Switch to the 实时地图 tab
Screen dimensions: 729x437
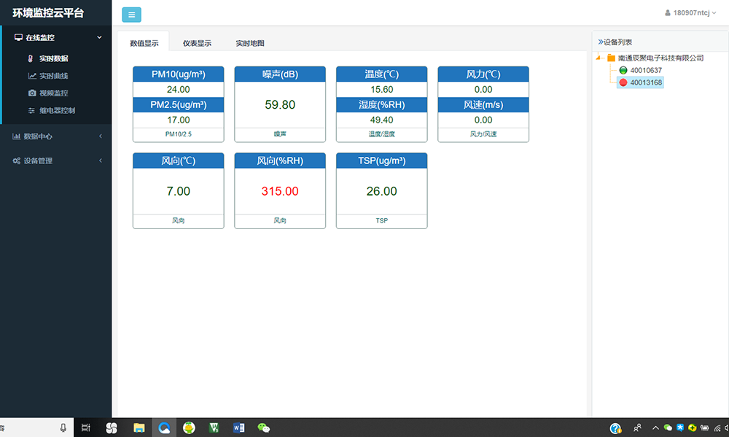249,43
